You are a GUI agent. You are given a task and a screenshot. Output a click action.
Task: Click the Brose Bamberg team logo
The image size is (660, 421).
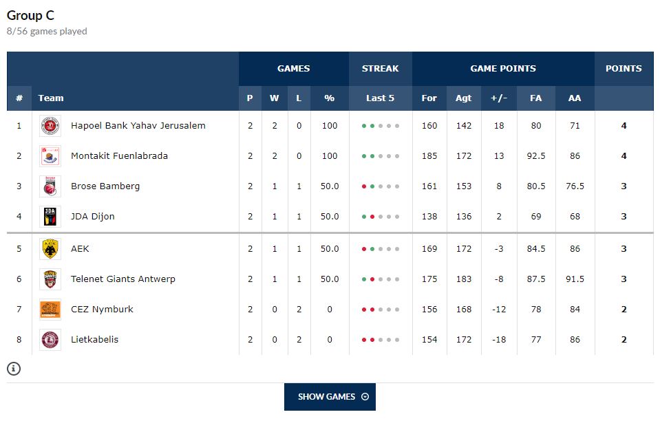click(x=50, y=186)
